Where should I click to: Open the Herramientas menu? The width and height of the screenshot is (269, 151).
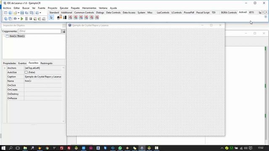point(89,8)
